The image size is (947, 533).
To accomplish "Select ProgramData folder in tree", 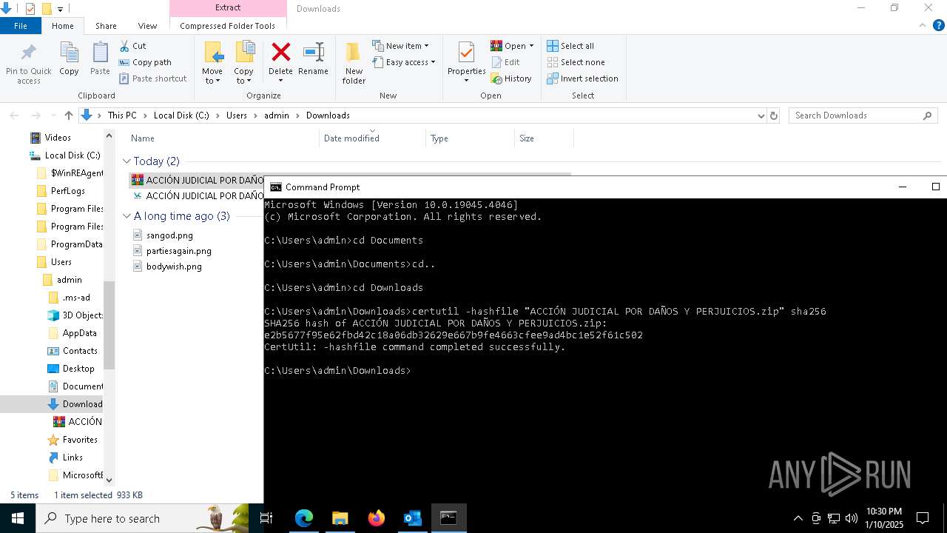I will pos(76,244).
